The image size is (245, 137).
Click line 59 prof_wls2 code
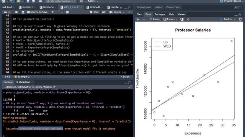point(73,55)
